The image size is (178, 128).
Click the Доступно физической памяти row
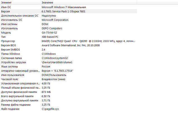19,92
